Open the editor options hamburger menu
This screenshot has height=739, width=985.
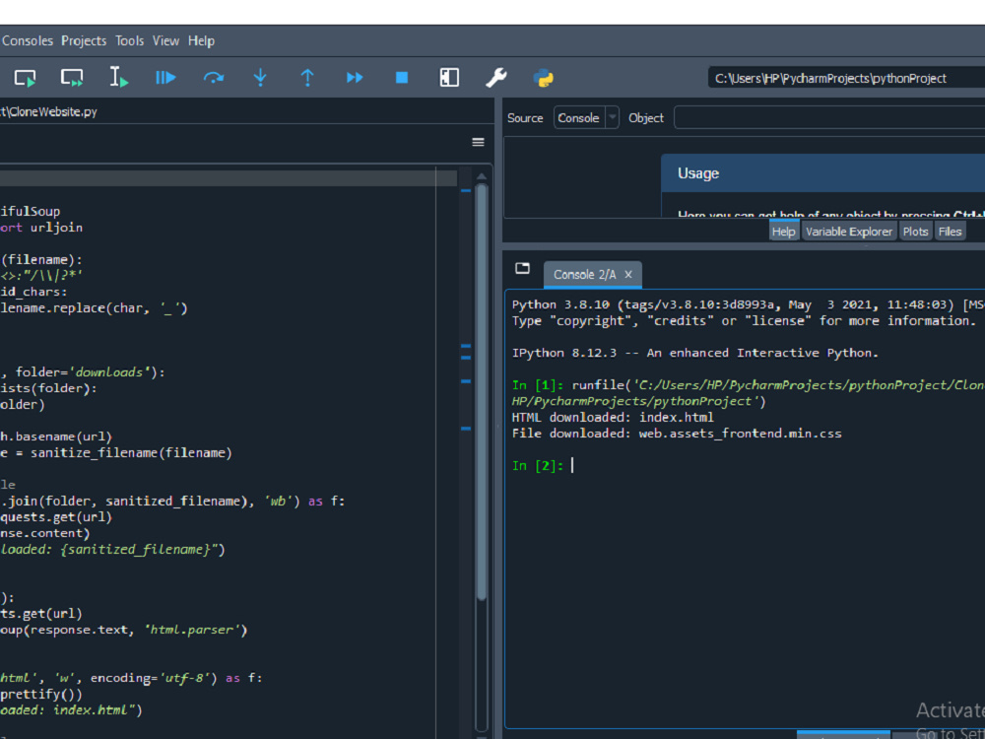click(478, 142)
